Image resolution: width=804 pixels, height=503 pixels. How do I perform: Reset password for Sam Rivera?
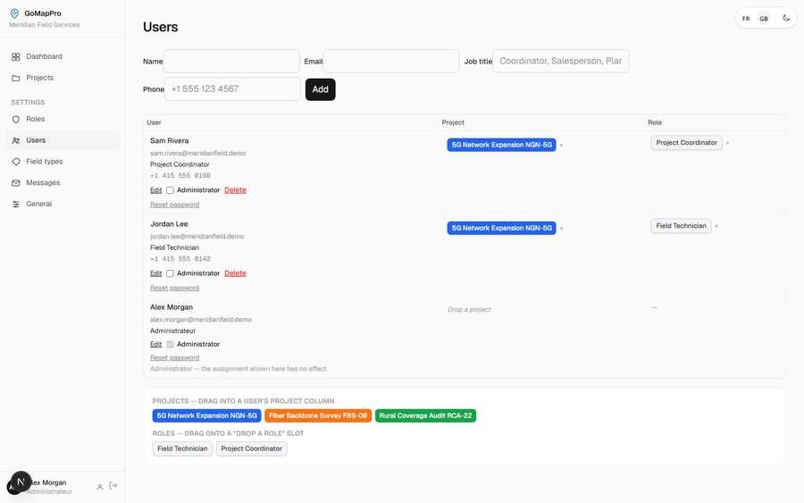[x=174, y=205]
